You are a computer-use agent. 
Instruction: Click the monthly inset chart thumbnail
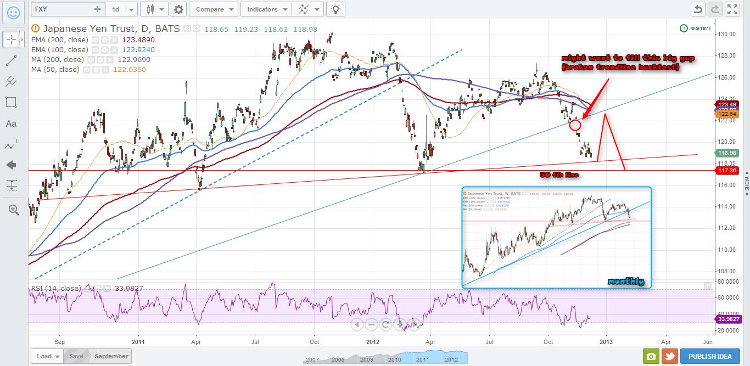tap(557, 237)
